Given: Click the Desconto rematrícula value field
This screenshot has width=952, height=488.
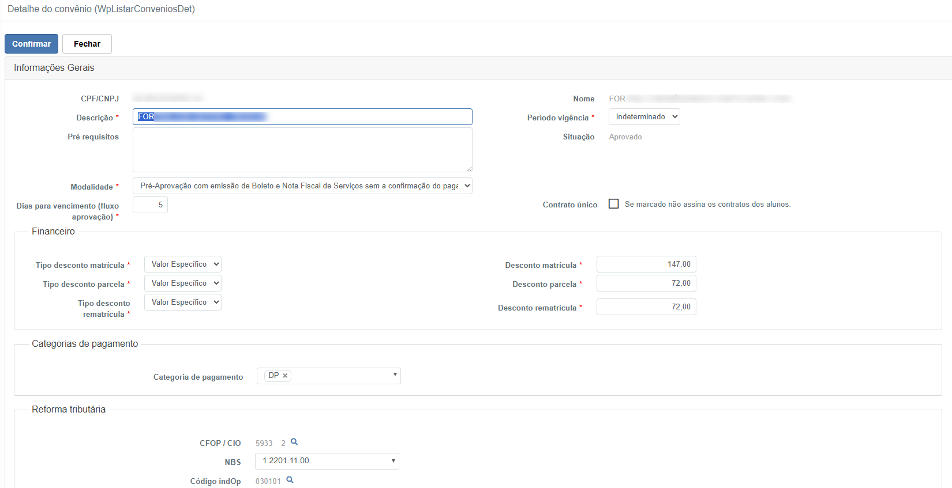Looking at the screenshot, I should tap(646, 307).
